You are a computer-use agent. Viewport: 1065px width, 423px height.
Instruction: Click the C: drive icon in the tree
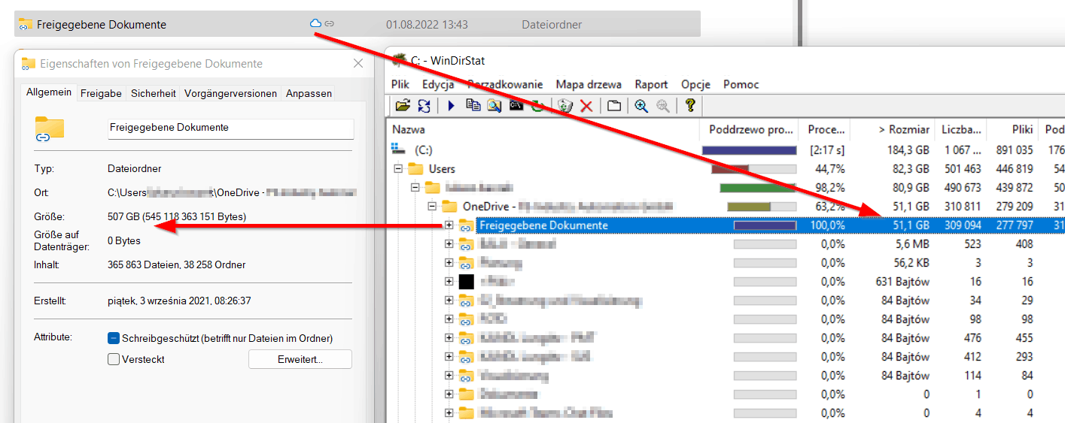coord(399,150)
